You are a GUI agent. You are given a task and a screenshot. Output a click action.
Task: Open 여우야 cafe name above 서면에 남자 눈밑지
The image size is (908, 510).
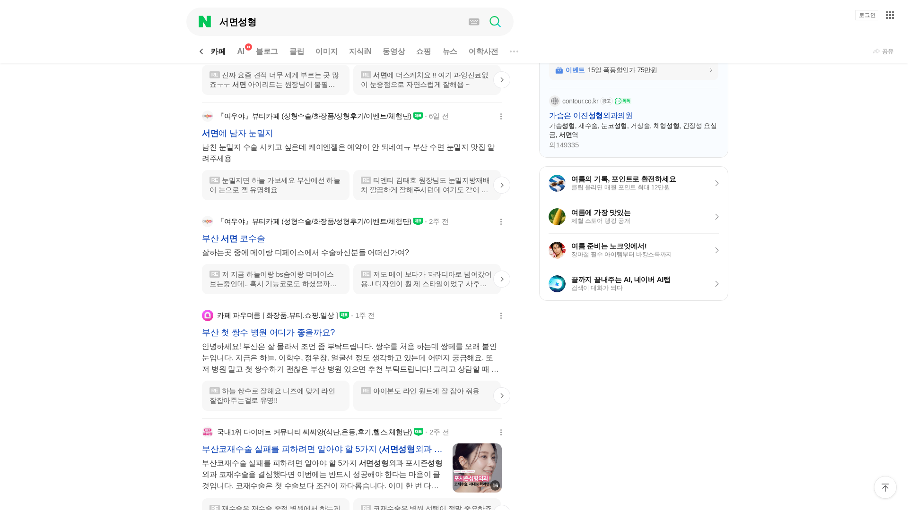314,116
